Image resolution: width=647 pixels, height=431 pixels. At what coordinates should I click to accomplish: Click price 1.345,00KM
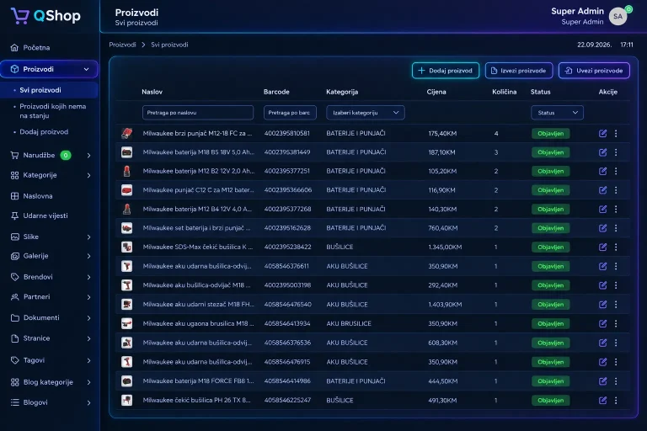tap(445, 247)
